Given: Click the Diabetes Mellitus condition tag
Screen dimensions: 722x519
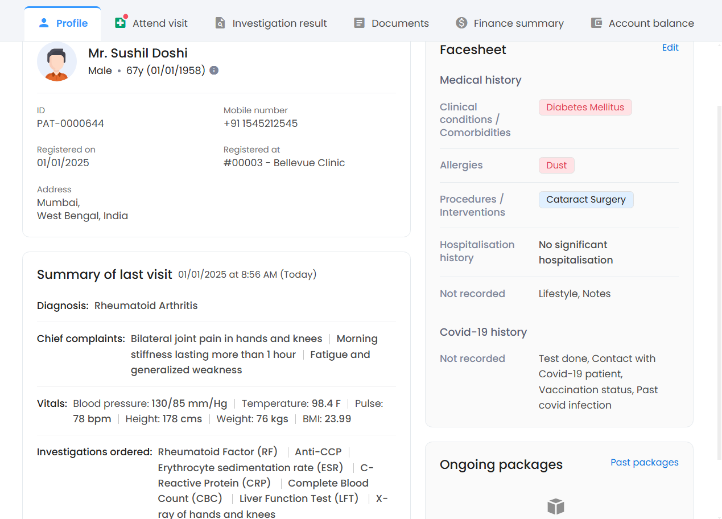Looking at the screenshot, I should pyautogui.click(x=585, y=107).
